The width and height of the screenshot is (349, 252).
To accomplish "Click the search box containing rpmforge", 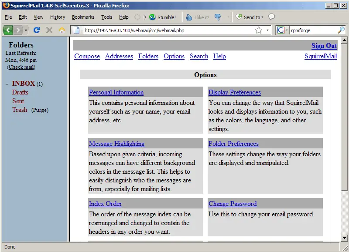I will click(313, 30).
